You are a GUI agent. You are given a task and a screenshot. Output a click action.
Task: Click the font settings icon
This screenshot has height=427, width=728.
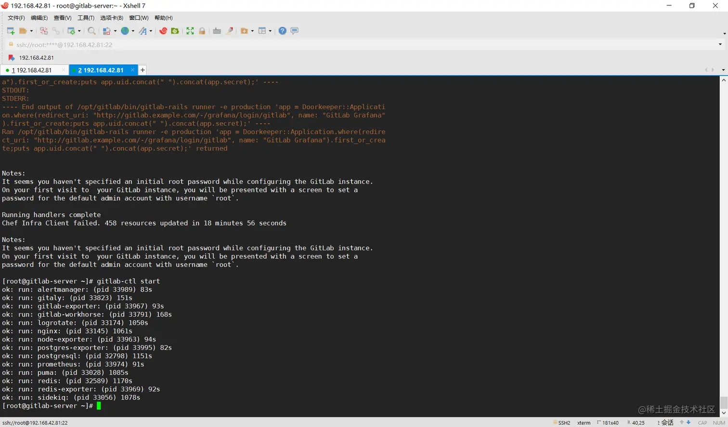tap(143, 31)
